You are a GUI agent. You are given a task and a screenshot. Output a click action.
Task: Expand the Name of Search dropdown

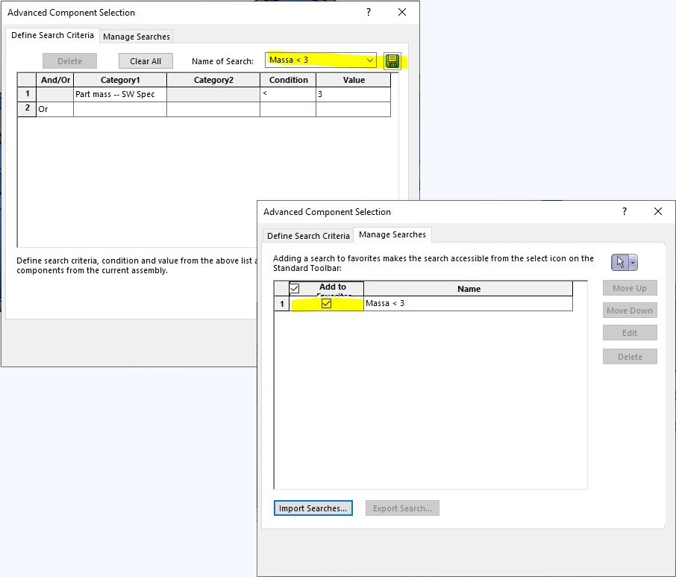[371, 60]
